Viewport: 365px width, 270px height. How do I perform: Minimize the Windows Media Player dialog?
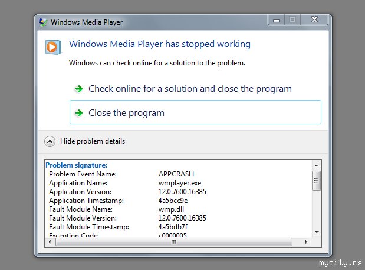coord(277,21)
